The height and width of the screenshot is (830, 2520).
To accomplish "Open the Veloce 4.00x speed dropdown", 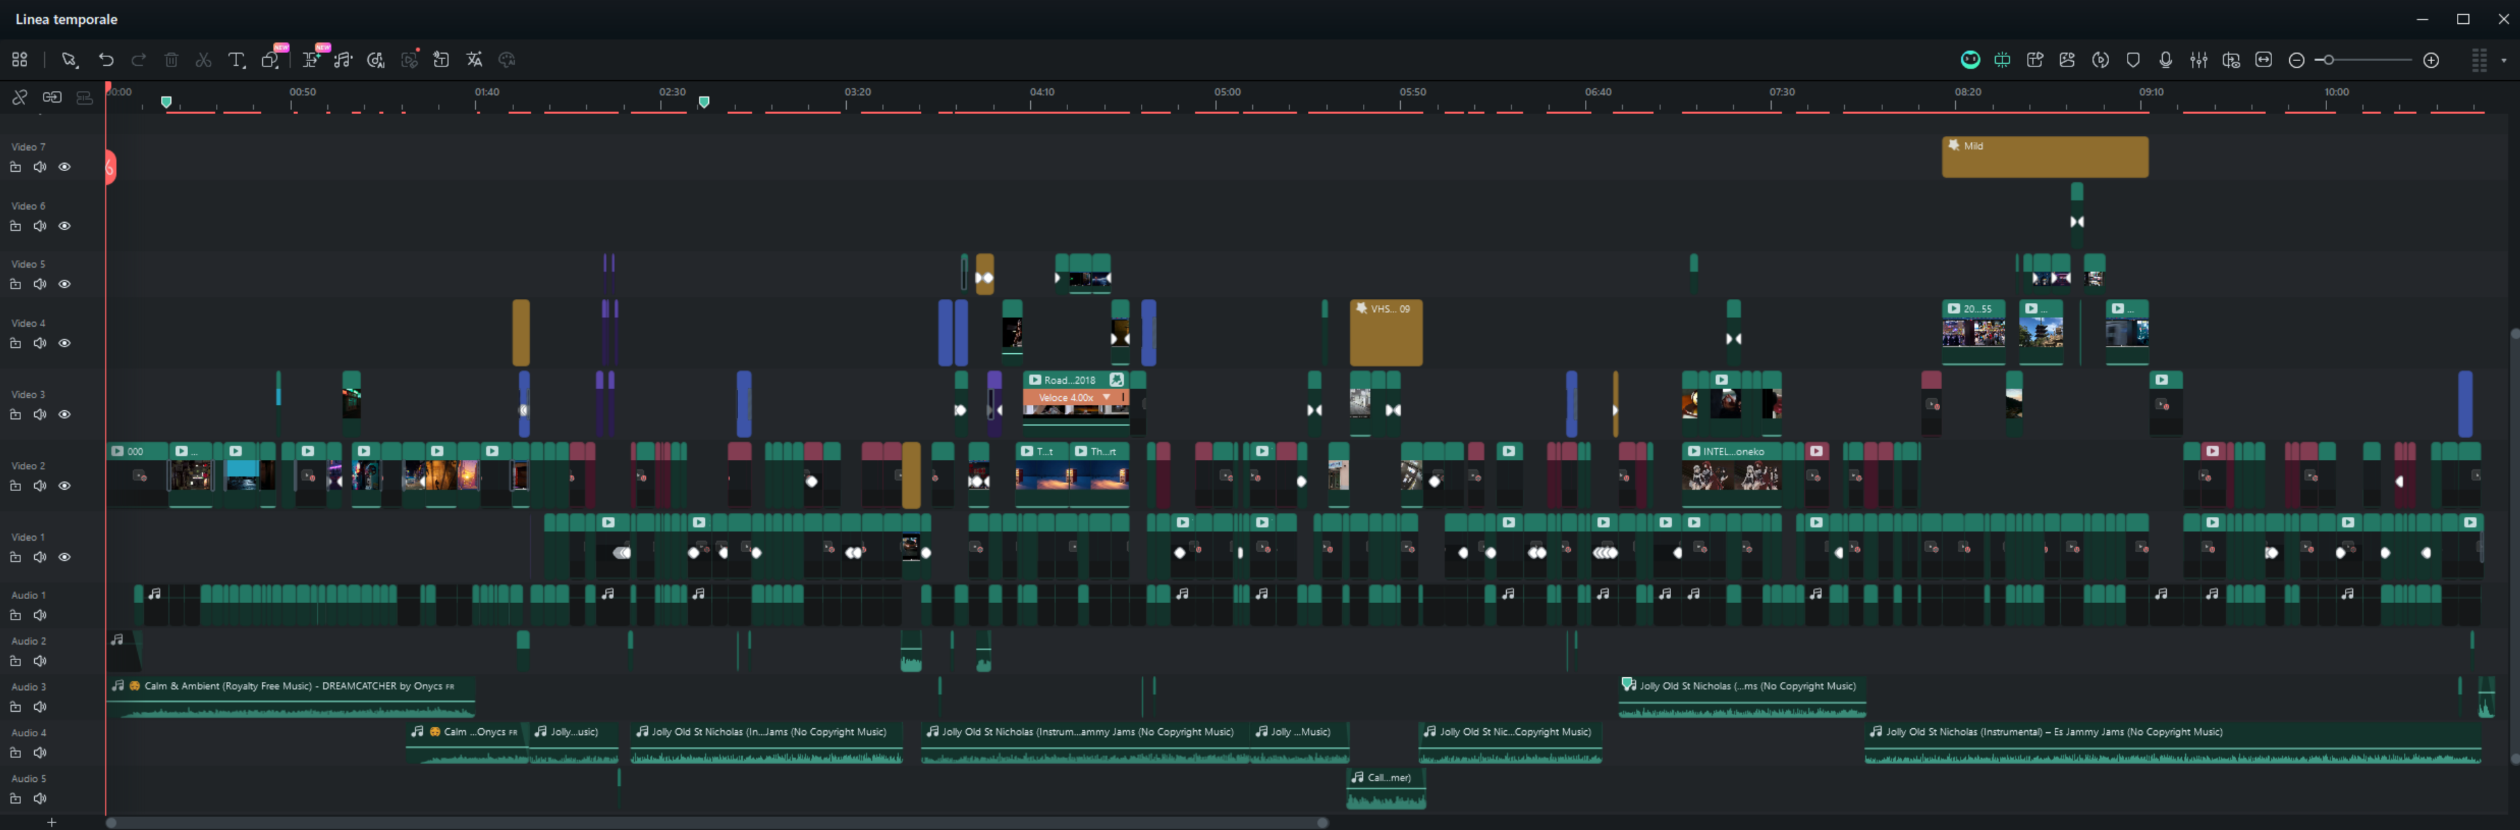I will (1106, 397).
